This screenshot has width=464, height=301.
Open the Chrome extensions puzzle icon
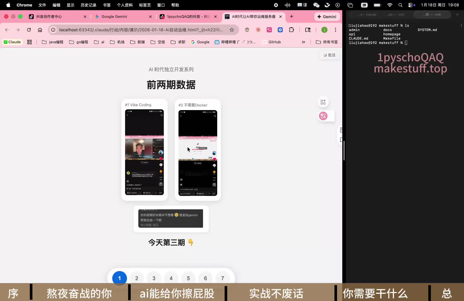[x=292, y=30]
